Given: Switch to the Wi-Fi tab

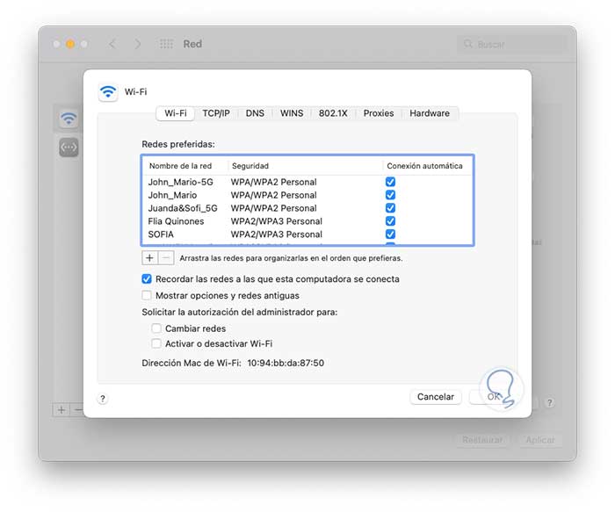Looking at the screenshot, I should pyautogui.click(x=176, y=113).
